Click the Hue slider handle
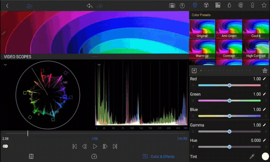The height and width of the screenshot is (162, 270). pyautogui.click(x=229, y=147)
